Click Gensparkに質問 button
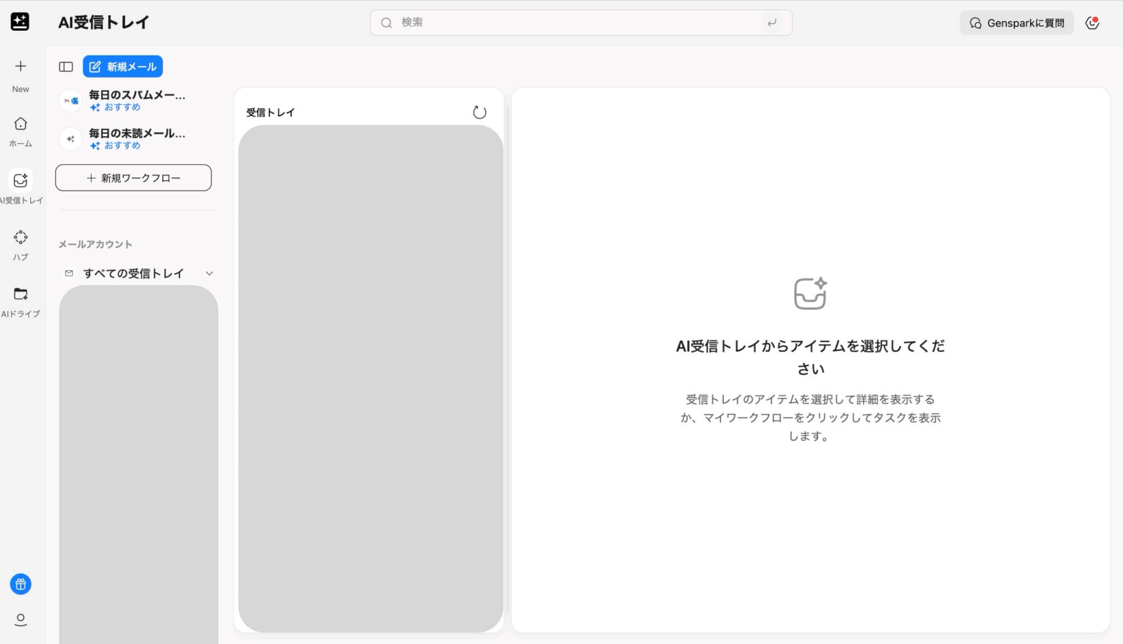Viewport: 1123px width, 644px height. 1016,23
